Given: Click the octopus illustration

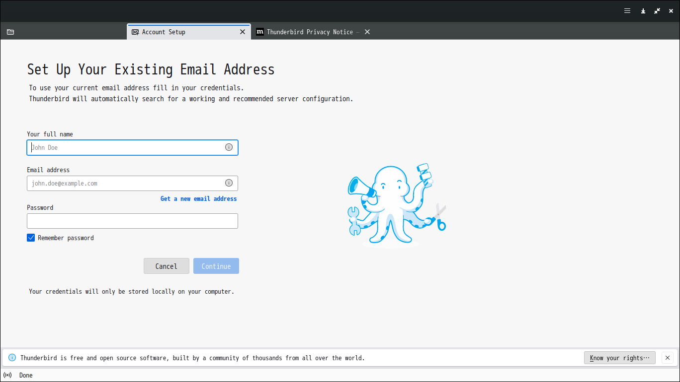Looking at the screenshot, I should click(x=397, y=205).
